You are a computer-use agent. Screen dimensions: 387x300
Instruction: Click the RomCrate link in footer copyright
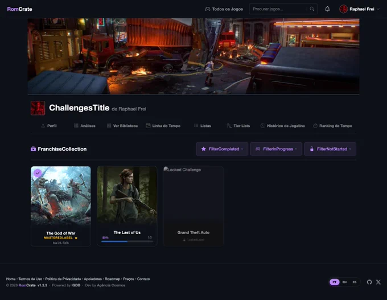click(27, 285)
